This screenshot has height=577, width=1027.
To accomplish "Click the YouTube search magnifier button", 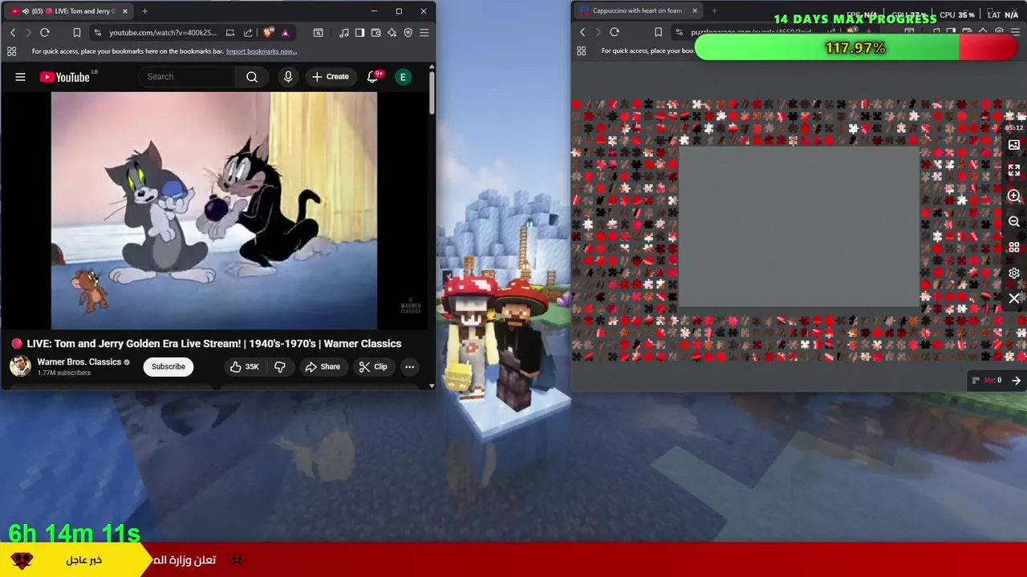I will click(252, 77).
